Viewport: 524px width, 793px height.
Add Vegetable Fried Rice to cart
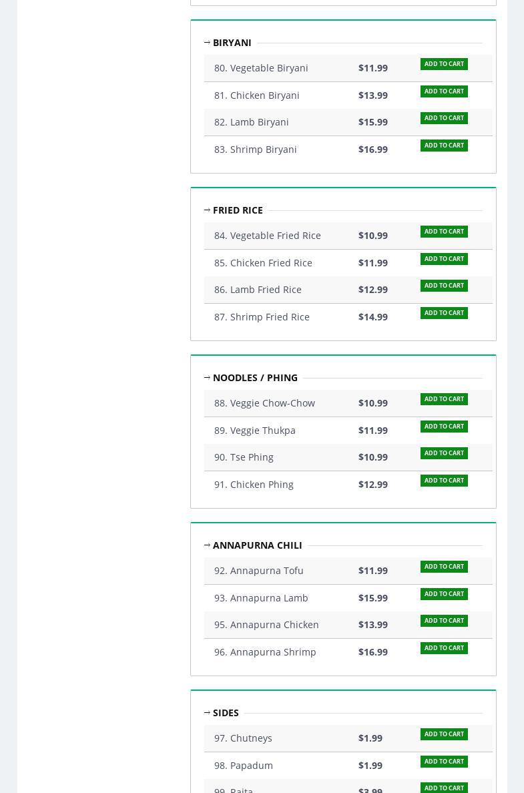coord(444,232)
